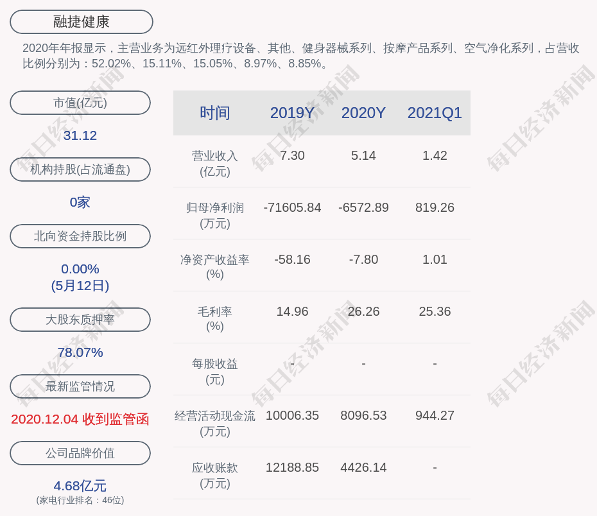
Task: Click the cash flow value 944.27
Action: point(435,415)
